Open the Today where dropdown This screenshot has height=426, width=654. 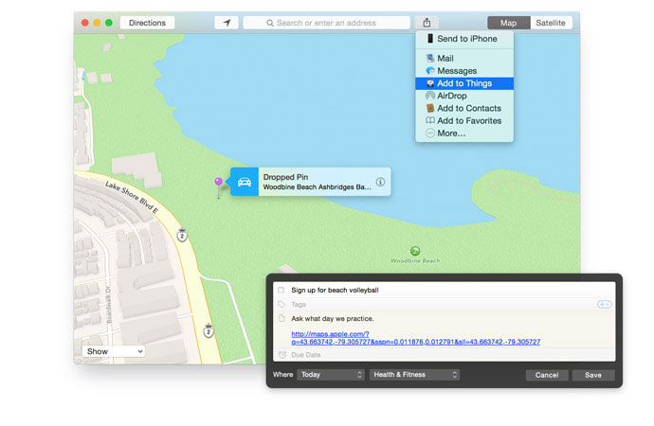[x=331, y=375]
